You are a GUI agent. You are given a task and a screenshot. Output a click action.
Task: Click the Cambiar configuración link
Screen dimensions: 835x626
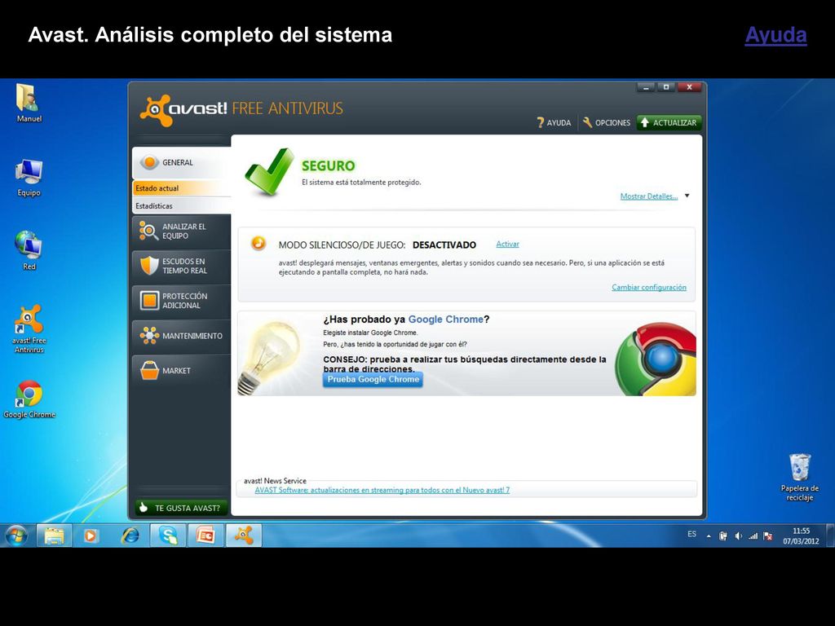(648, 288)
